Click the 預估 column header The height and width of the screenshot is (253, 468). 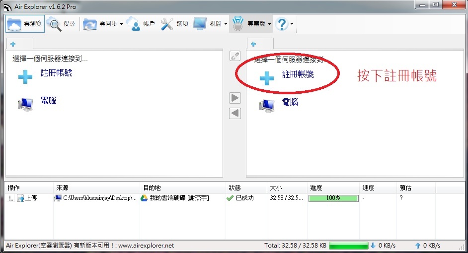pos(416,188)
